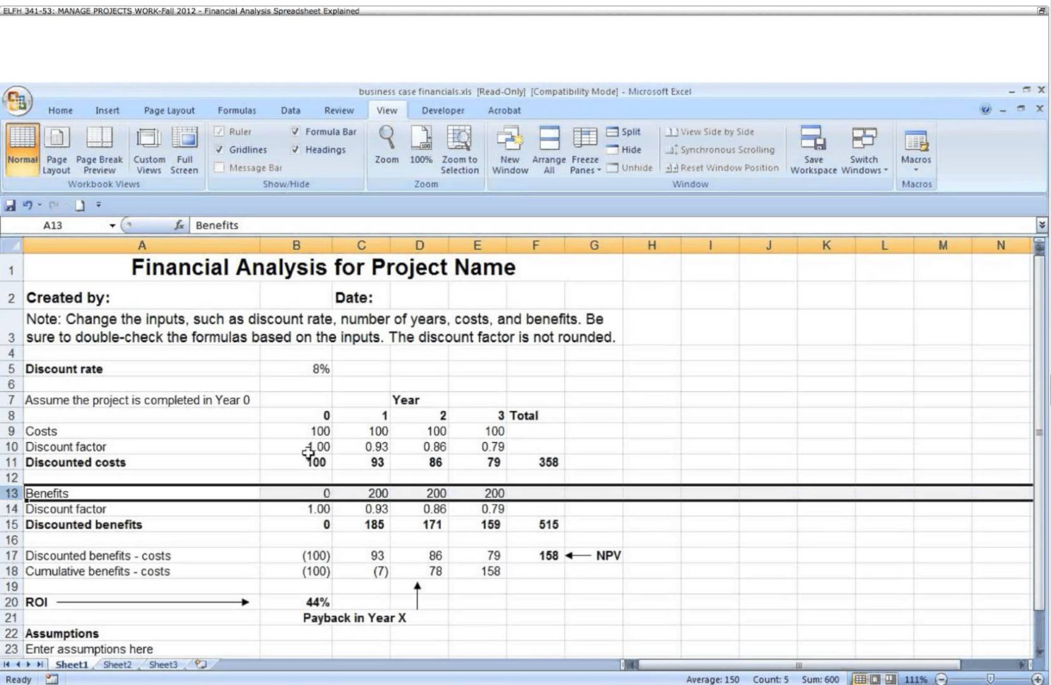The image size is (1051, 685).
Task: Split the worksheet window
Action: pos(625,131)
